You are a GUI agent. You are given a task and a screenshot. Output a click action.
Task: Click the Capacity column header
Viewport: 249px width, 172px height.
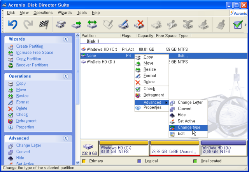coord(145,36)
